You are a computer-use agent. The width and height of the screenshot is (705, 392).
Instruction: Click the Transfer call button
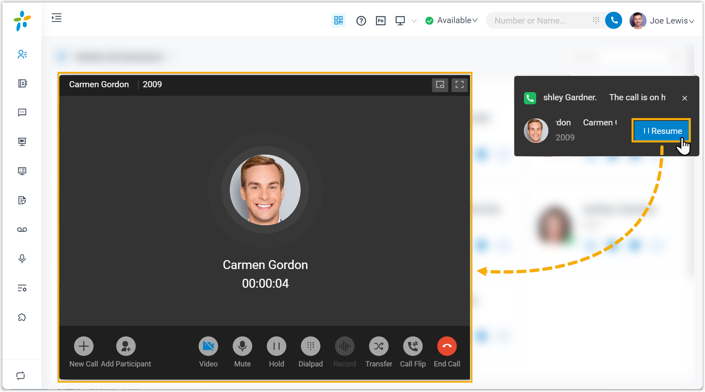[378, 346]
